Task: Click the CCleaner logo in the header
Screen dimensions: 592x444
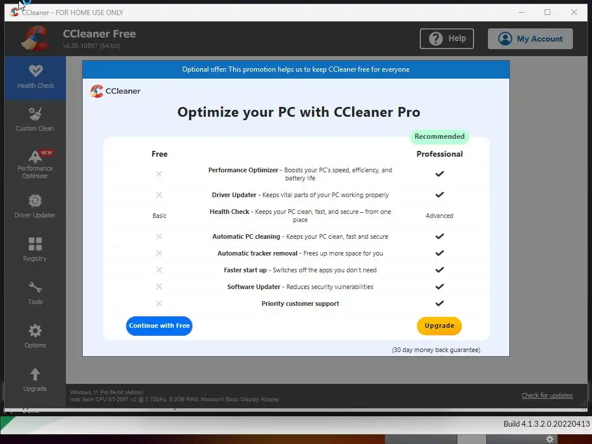Action: click(x=35, y=38)
